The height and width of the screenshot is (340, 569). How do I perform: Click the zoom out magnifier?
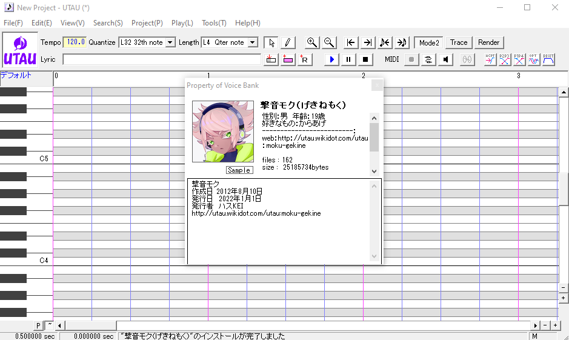(x=329, y=42)
